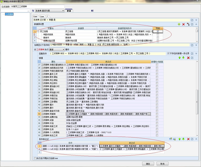Select the 工资清单.个人所得税 attribute cell
This screenshot has width=201, height=167.
pyautogui.click(x=53, y=132)
